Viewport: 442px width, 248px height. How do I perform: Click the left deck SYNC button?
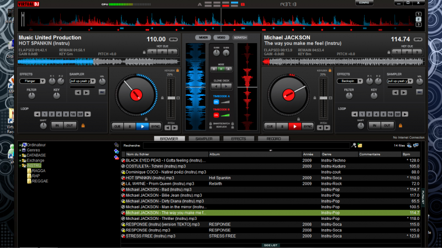click(x=155, y=127)
